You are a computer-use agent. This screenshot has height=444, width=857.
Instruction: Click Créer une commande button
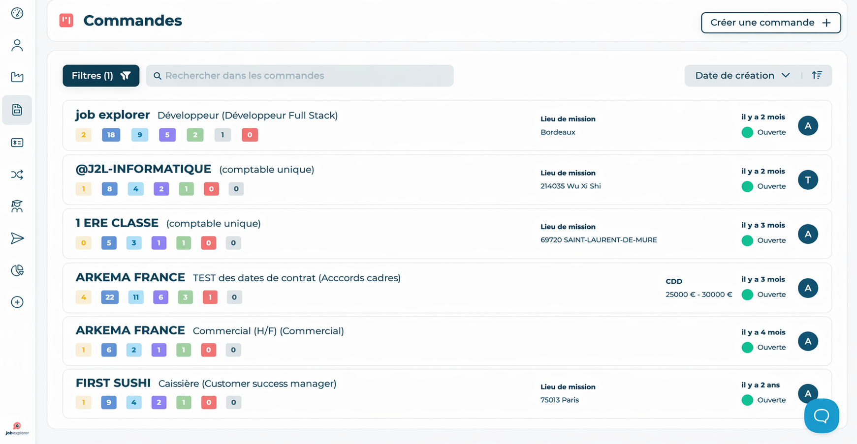point(771,23)
